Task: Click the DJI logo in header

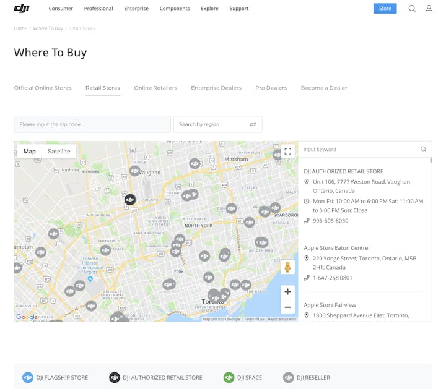Action: pyautogui.click(x=22, y=8)
